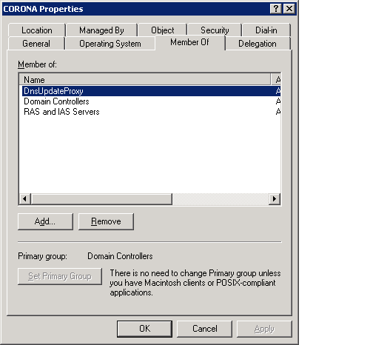
Task: Confirm with the OK button
Action: (x=144, y=329)
